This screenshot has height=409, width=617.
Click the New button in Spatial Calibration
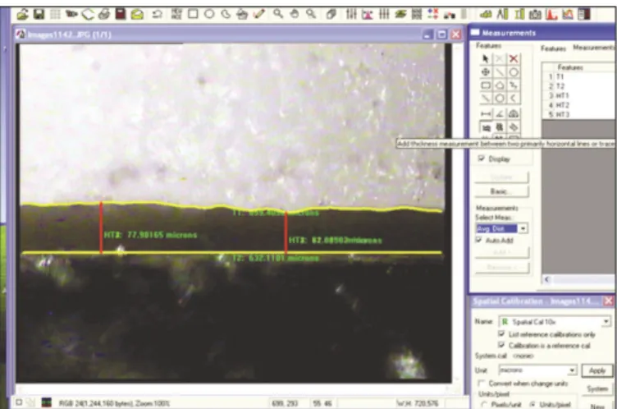[597, 406]
